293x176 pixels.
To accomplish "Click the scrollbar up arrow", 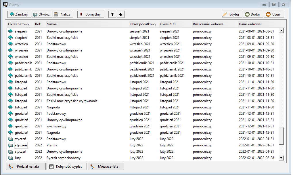I will 281,31.
